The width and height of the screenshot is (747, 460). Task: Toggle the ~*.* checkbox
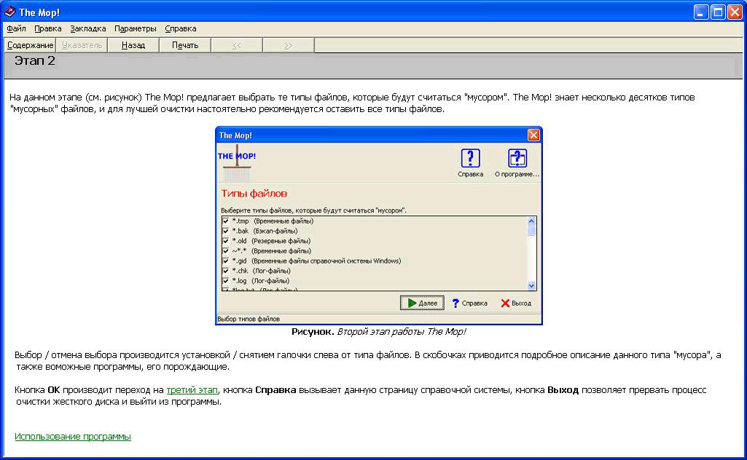click(226, 250)
